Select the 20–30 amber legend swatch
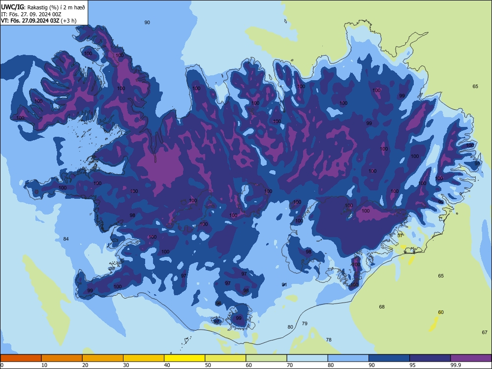The width and height of the screenshot is (492, 369). coord(103,358)
